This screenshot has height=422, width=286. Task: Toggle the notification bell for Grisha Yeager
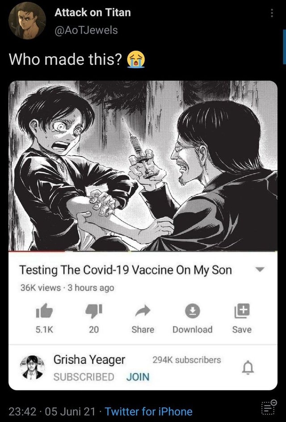248,368
